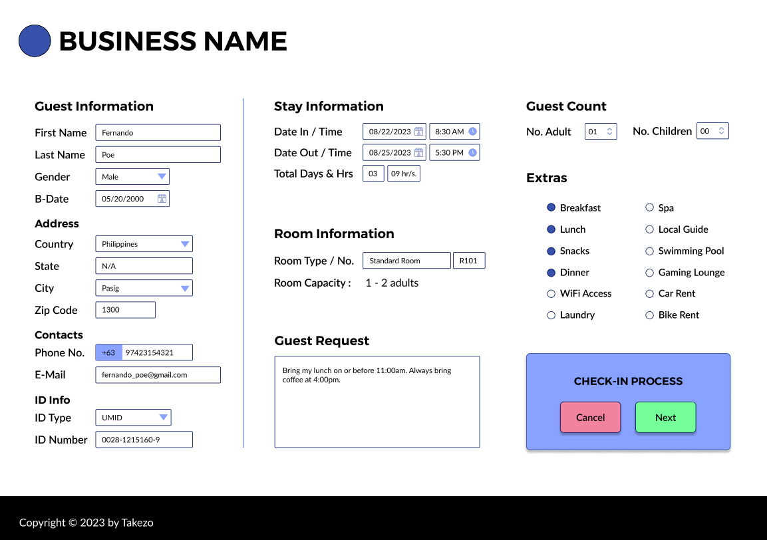
Task: Click the Cancel button
Action: click(x=591, y=417)
